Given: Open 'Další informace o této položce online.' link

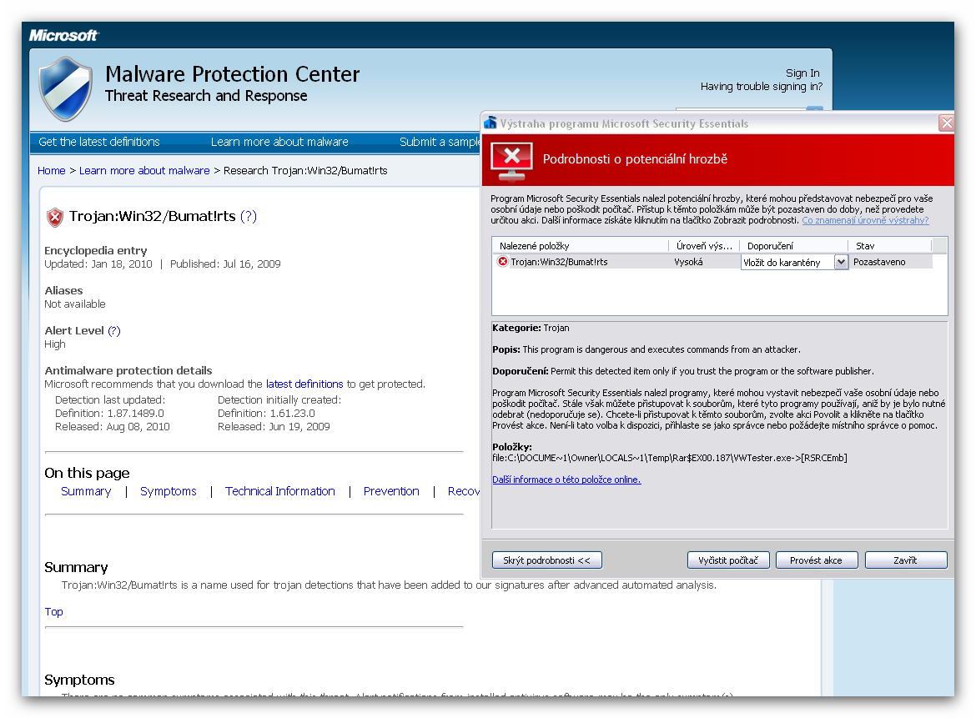Looking at the screenshot, I should click(566, 479).
